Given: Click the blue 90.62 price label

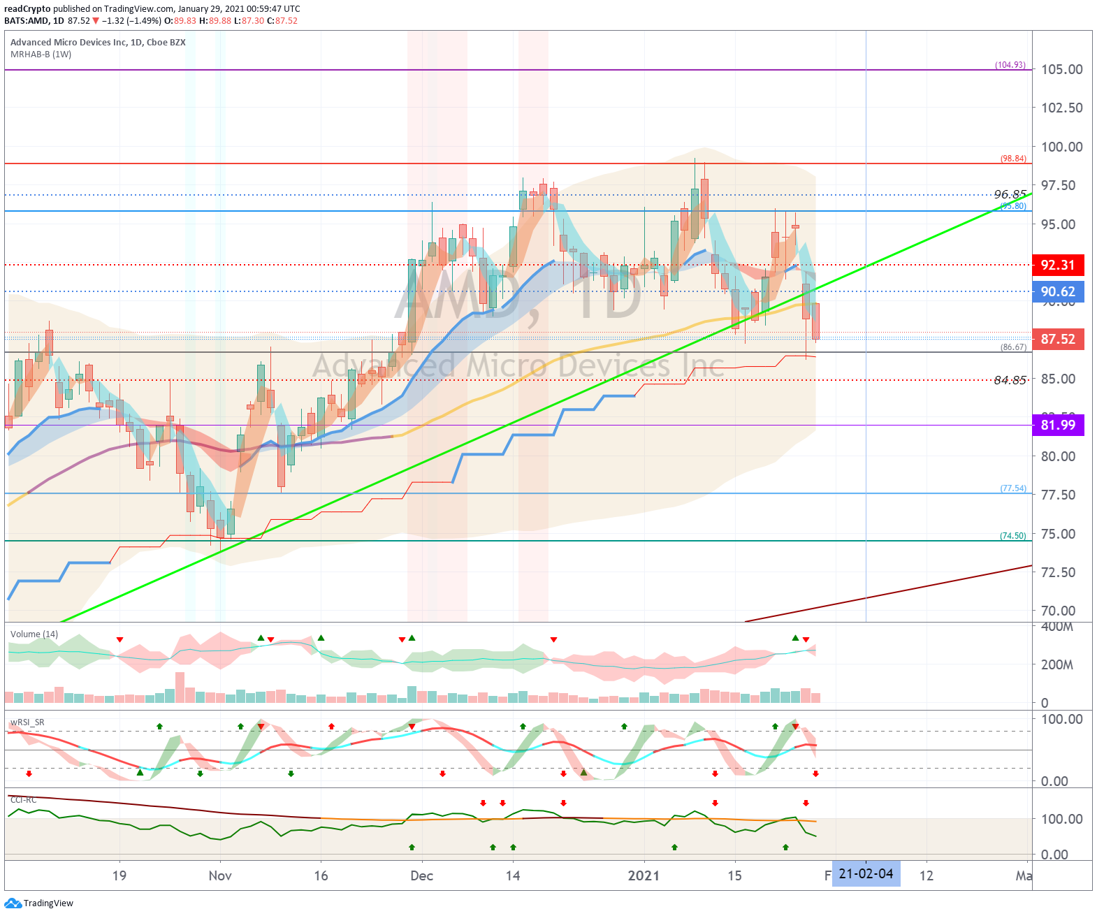Looking at the screenshot, I should tap(1058, 292).
